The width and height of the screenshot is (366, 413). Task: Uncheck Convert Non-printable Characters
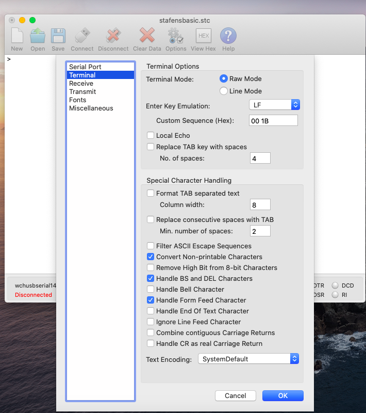point(151,257)
